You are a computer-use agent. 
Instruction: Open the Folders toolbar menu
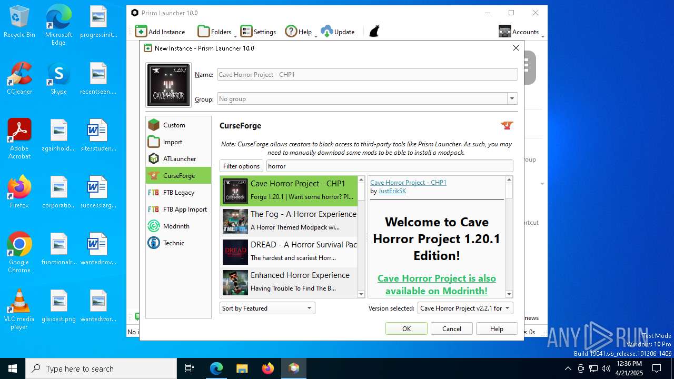tap(216, 32)
